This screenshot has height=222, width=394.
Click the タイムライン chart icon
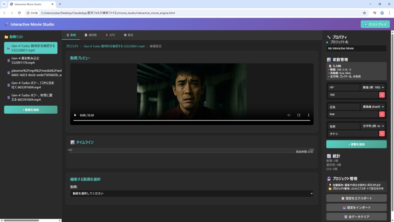pos(72,142)
